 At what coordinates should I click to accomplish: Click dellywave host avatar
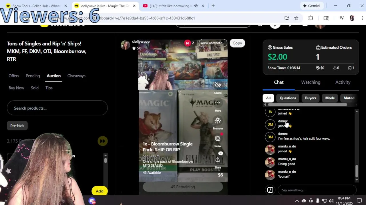125,45
